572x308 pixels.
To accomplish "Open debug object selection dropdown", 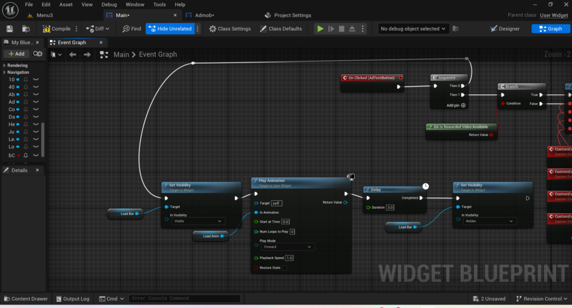I will (x=413, y=29).
